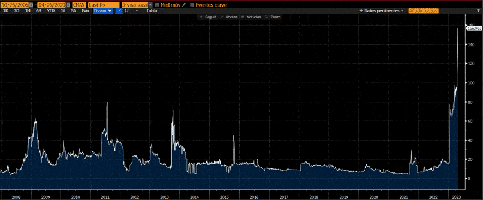
Task: Select the 3D time range
Action: pos(17,11)
